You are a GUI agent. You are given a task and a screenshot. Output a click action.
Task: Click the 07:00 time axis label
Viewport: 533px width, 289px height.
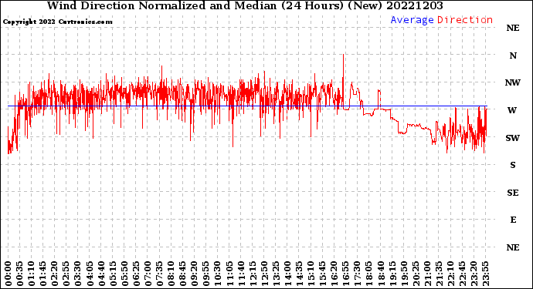point(148,274)
